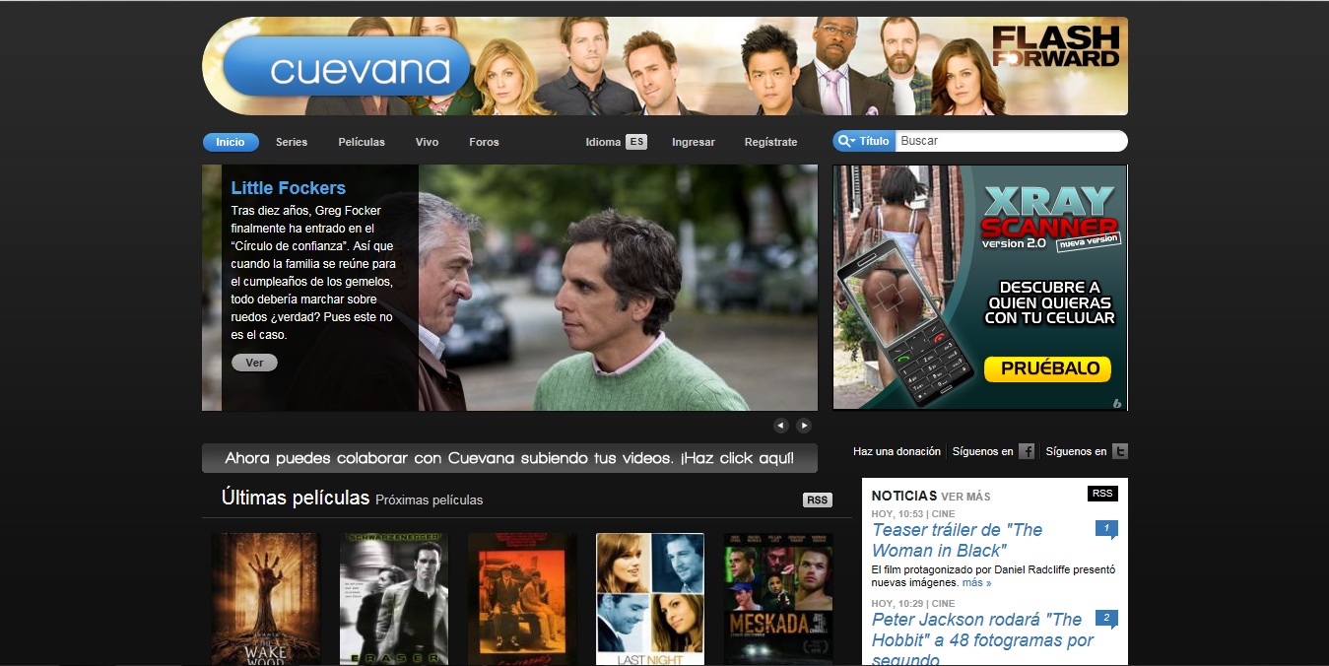Open Cuevana's Facebook page via the icon
This screenshot has height=666, width=1329.
pos(1026,450)
